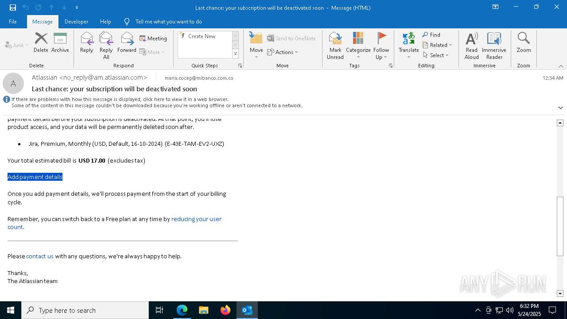Forward this email

point(127,43)
